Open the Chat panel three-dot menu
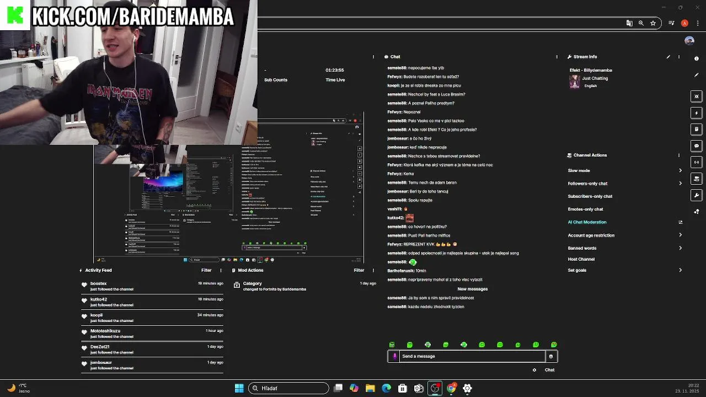Screen dimensions: 706x397 (x=557, y=57)
